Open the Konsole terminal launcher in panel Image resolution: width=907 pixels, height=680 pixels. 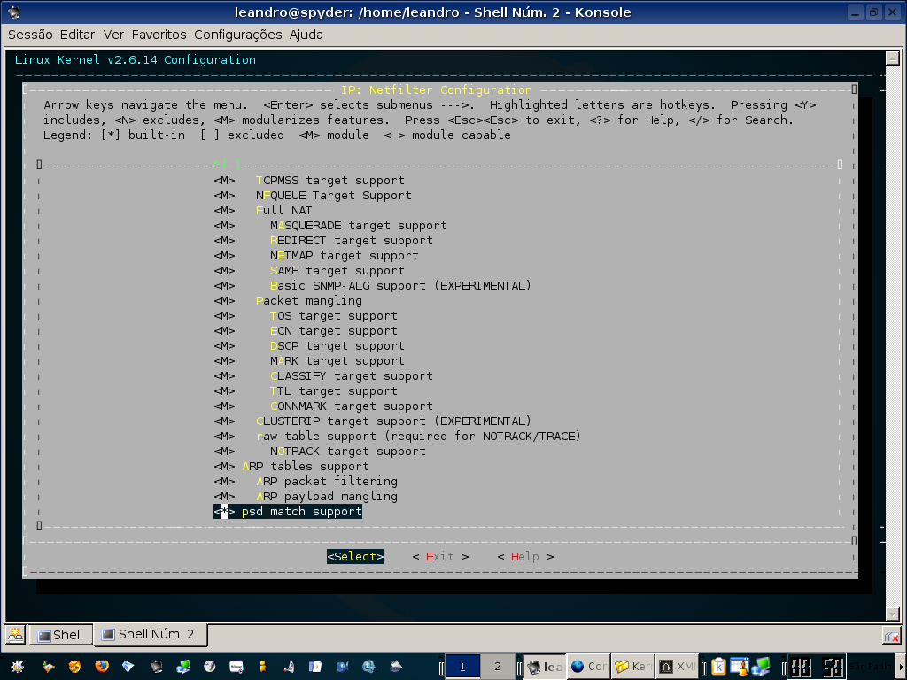tap(156, 667)
